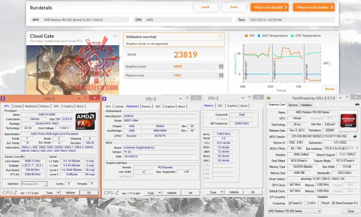Select the Sensors tab in GPU-Z
Screen dimensions: 361x217
tap(293, 104)
